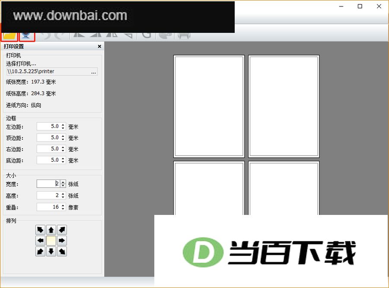Image resolution: width=389 pixels, height=288 pixels.
Task: Select the upward arrangement arrow
Action: [x=51, y=230]
